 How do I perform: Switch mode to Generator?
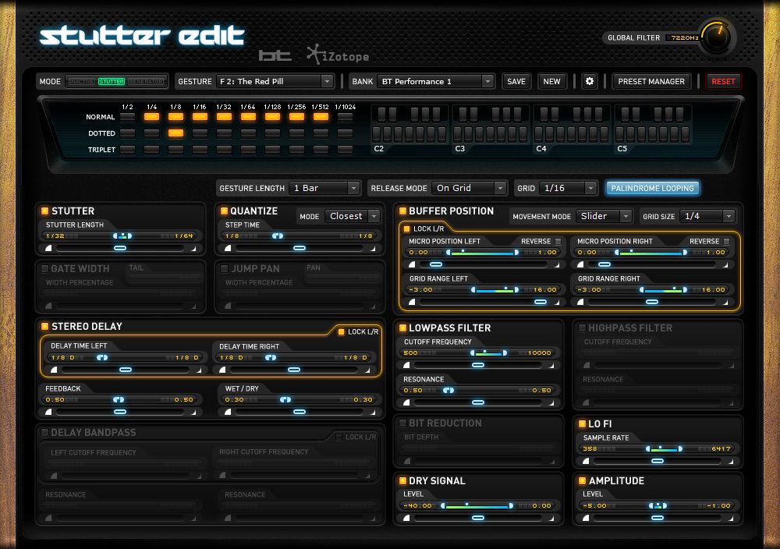click(x=146, y=81)
